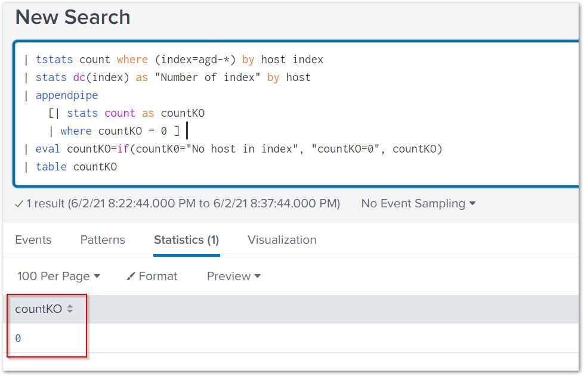Click the New Search page title
584x376 pixels.
pos(73,17)
